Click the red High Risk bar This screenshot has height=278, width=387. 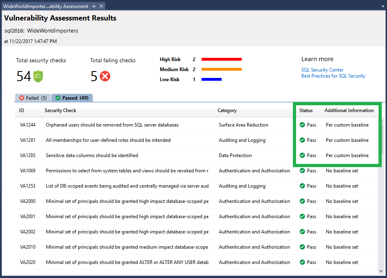221,59
